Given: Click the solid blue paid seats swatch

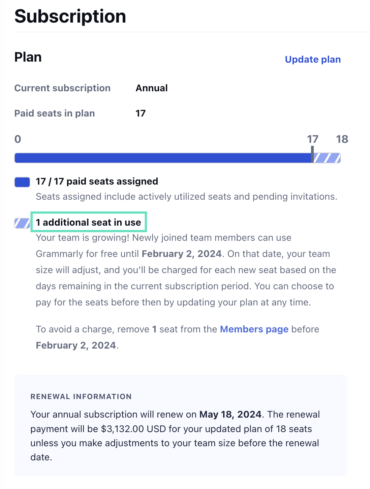Looking at the screenshot, I should tap(22, 182).
